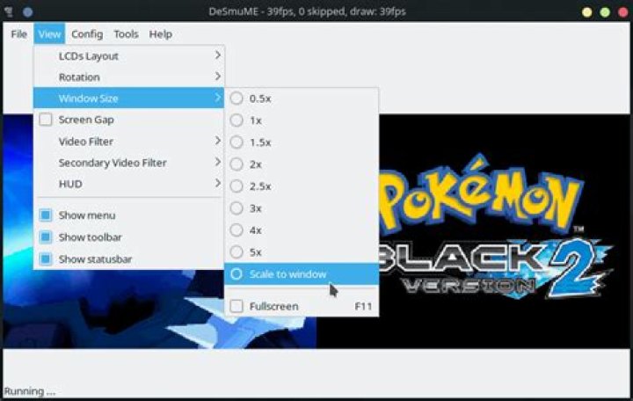Image resolution: width=633 pixels, height=401 pixels.
Task: Select the 2x window size
Action: [x=302, y=164]
